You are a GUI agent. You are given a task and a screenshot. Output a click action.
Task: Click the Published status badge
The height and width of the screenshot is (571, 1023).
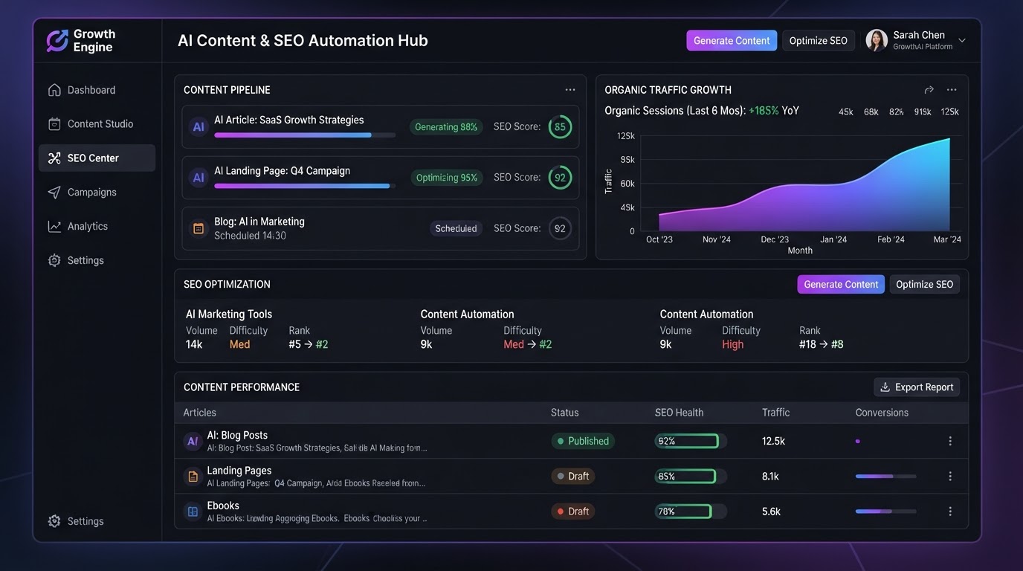click(583, 441)
